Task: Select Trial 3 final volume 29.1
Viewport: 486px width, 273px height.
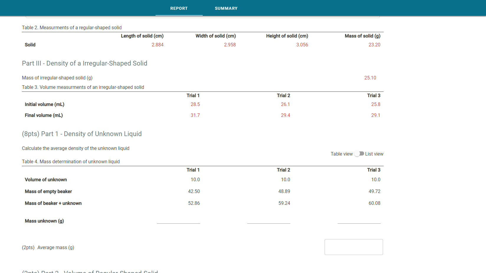Action: (x=376, y=115)
